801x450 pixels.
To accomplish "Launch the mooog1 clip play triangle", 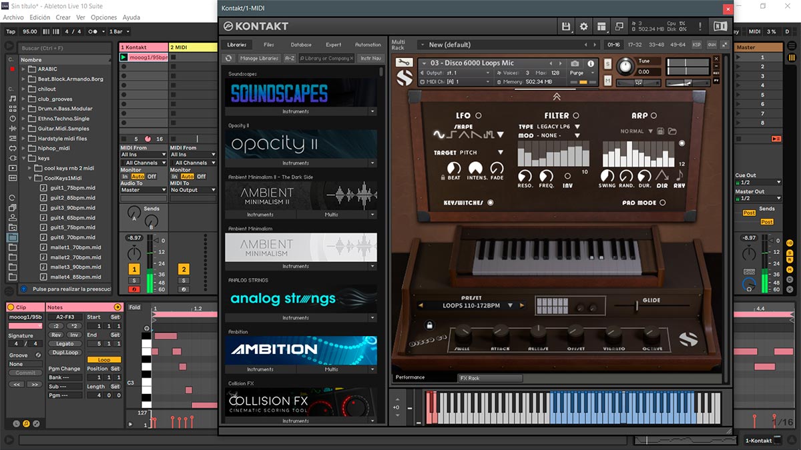I will (x=124, y=57).
